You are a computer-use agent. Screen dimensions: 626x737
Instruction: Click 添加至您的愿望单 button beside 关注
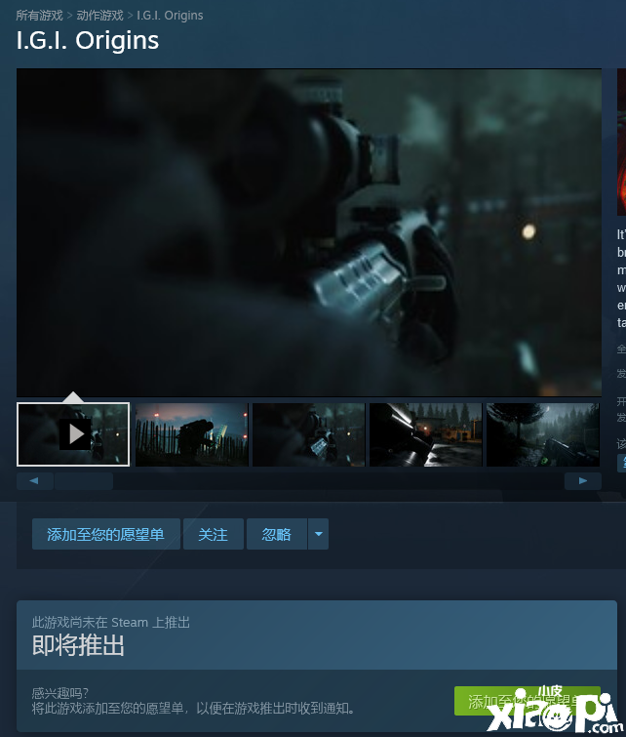(106, 534)
